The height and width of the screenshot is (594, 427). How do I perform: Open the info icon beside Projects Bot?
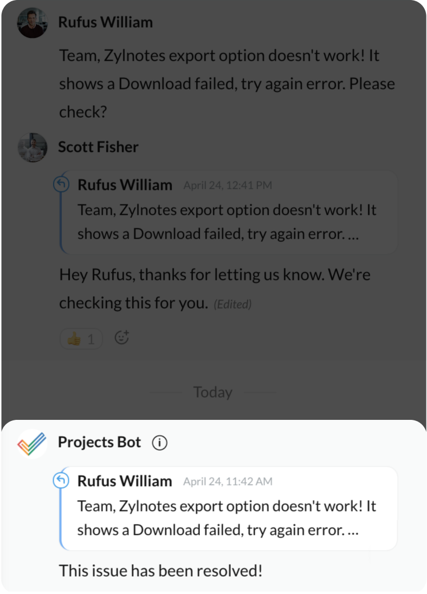click(x=159, y=443)
